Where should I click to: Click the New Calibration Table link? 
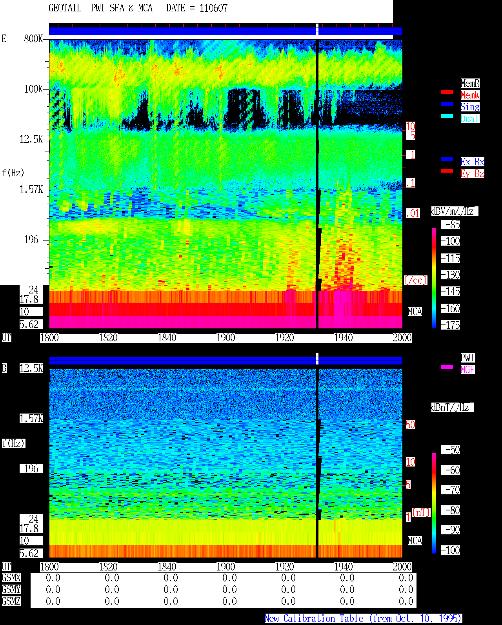coord(363,619)
